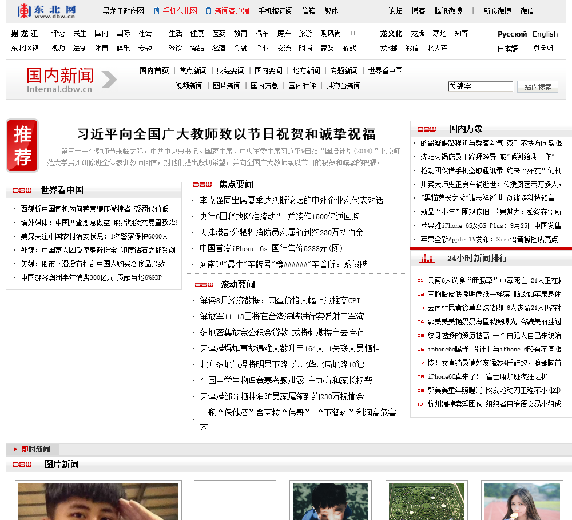Click the red triangle beside 即时新闻
This screenshot has height=520, width=572.
(15, 450)
